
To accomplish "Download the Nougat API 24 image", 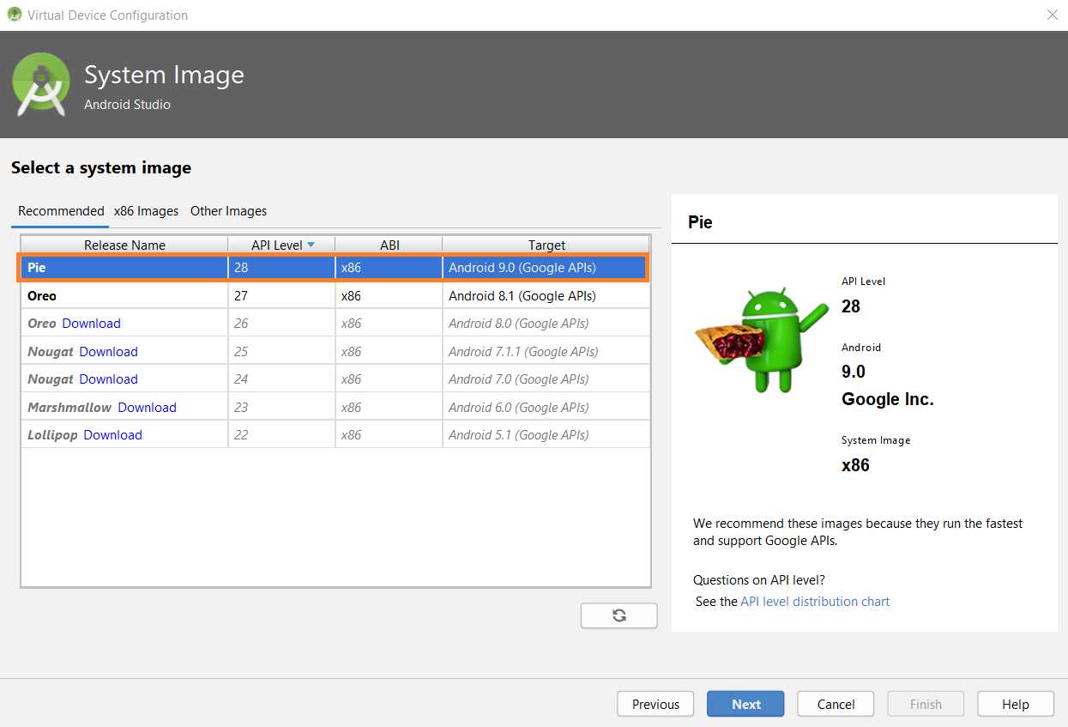I will click(108, 379).
